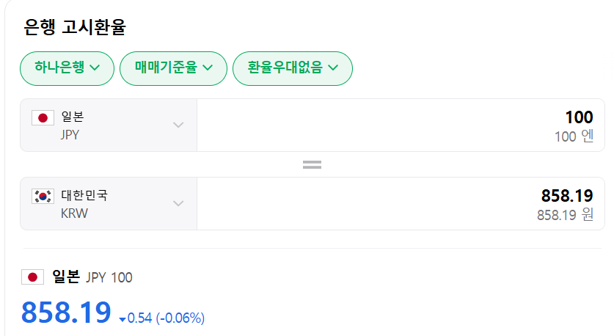Image resolution: width=614 pixels, height=336 pixels.
Task: Expand the KRW currency chevron arrow
Action: pyautogui.click(x=178, y=203)
